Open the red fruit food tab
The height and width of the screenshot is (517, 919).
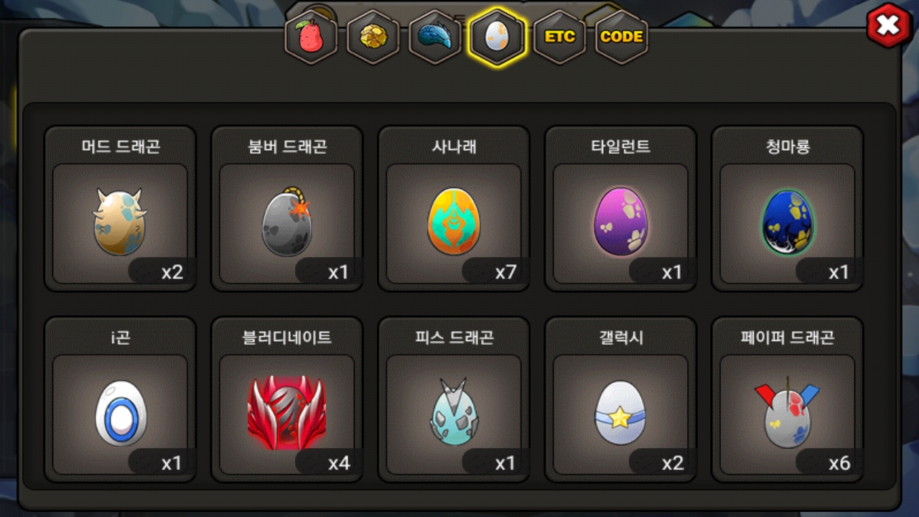tap(311, 37)
